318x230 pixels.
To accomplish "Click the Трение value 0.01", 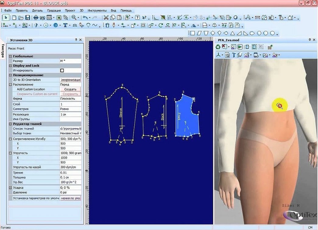I will coord(70,173).
